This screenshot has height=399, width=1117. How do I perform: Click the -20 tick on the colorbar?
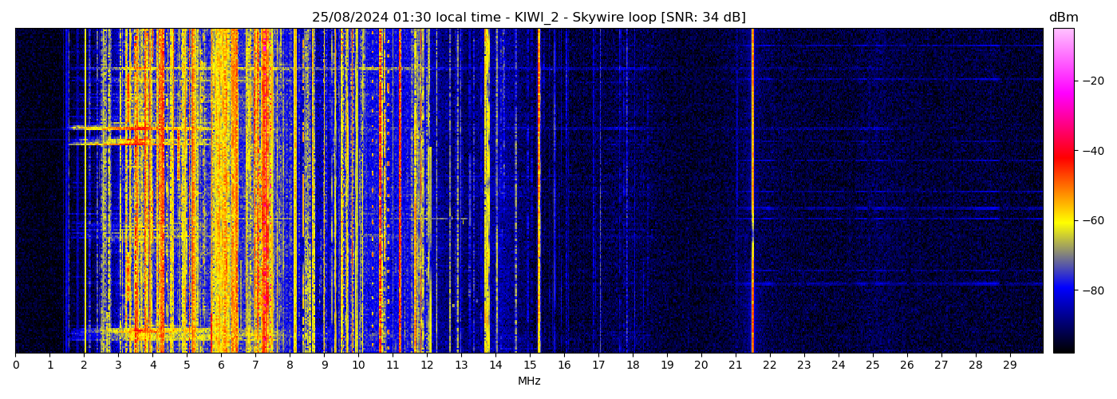(x=1093, y=81)
